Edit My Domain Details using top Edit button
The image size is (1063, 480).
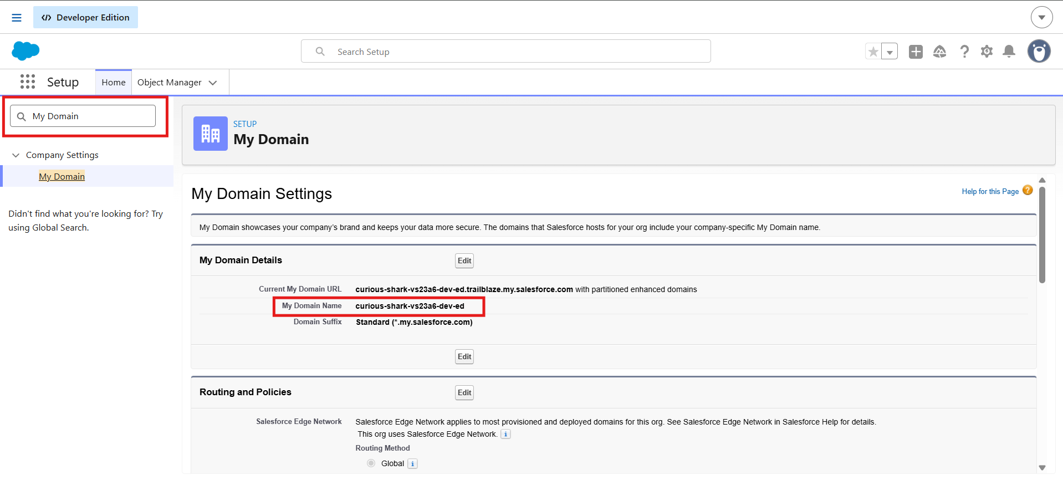pos(464,261)
